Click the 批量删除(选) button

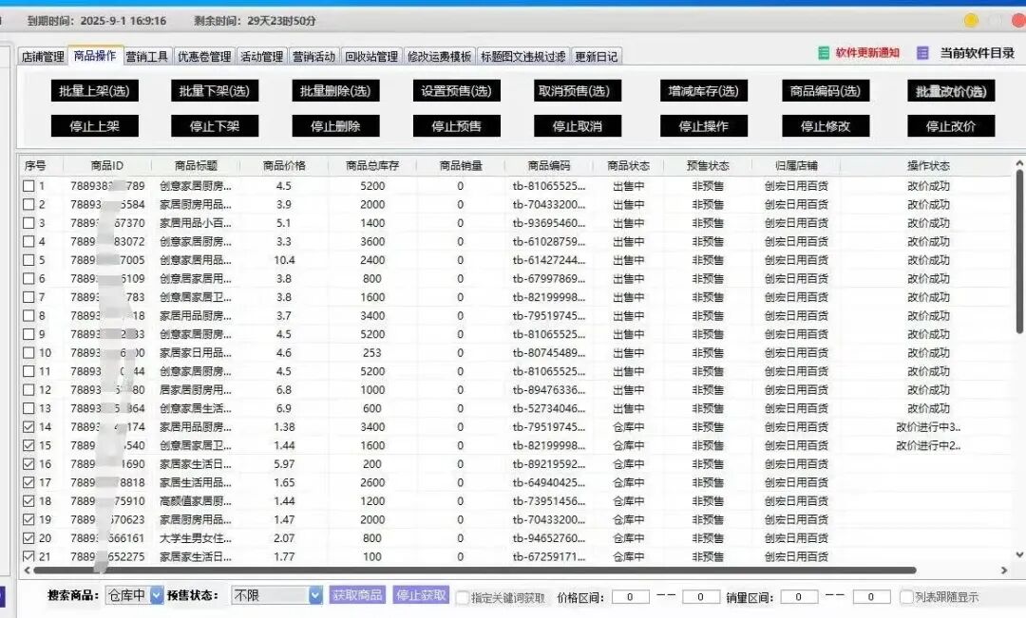click(x=335, y=91)
